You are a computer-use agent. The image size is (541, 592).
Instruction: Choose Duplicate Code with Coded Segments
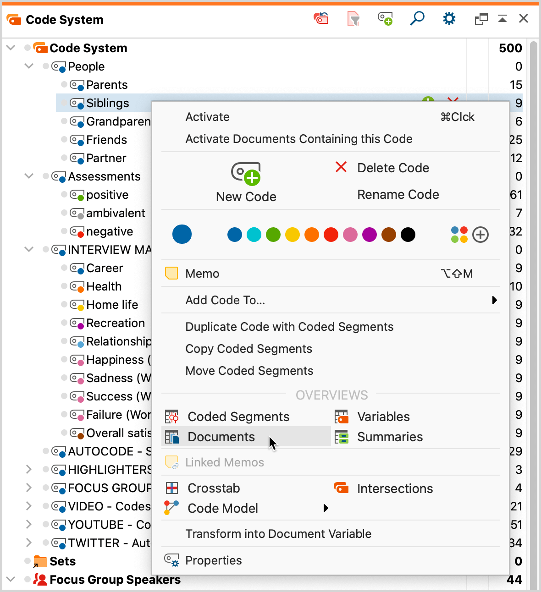(x=330, y=327)
